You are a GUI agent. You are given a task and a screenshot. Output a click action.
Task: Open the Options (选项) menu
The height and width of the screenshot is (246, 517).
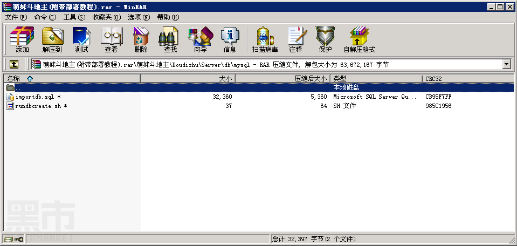[x=139, y=17]
